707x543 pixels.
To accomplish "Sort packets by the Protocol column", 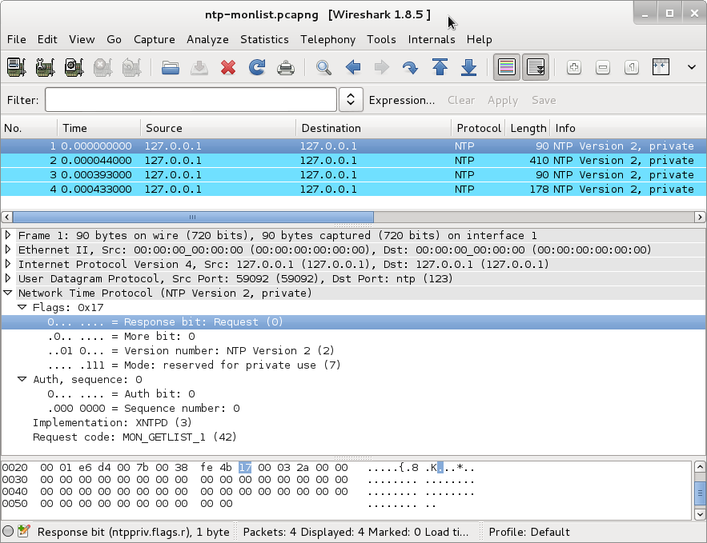I will 478,128.
